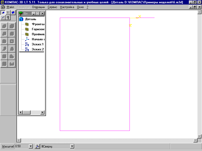Screen dimensions: 202x151
Task: Click the model tree scroll left arrow
Action: pos(21,112)
